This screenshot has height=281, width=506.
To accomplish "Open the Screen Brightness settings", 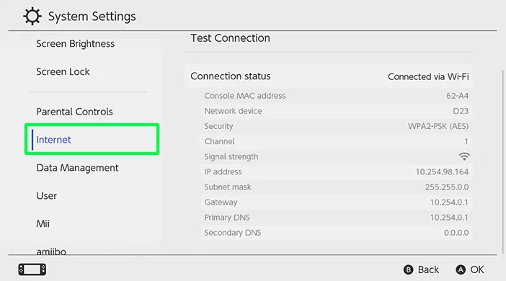I will (x=76, y=43).
